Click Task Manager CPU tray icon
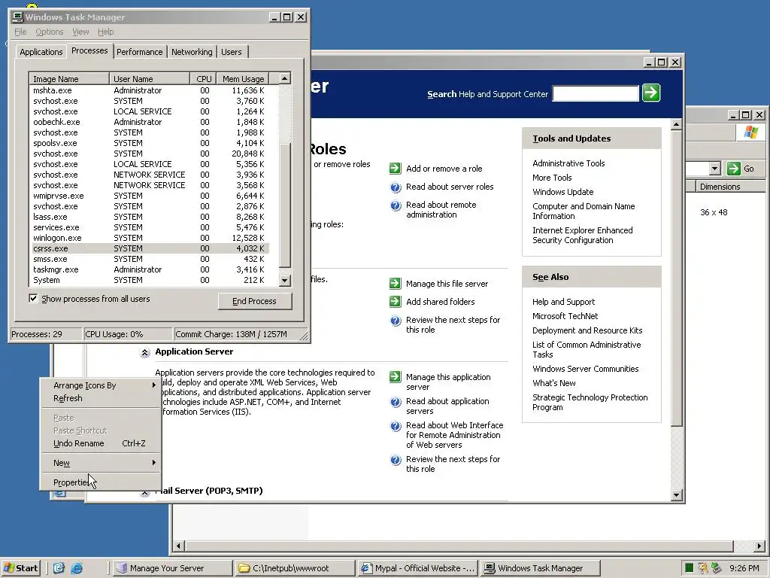 [x=689, y=568]
